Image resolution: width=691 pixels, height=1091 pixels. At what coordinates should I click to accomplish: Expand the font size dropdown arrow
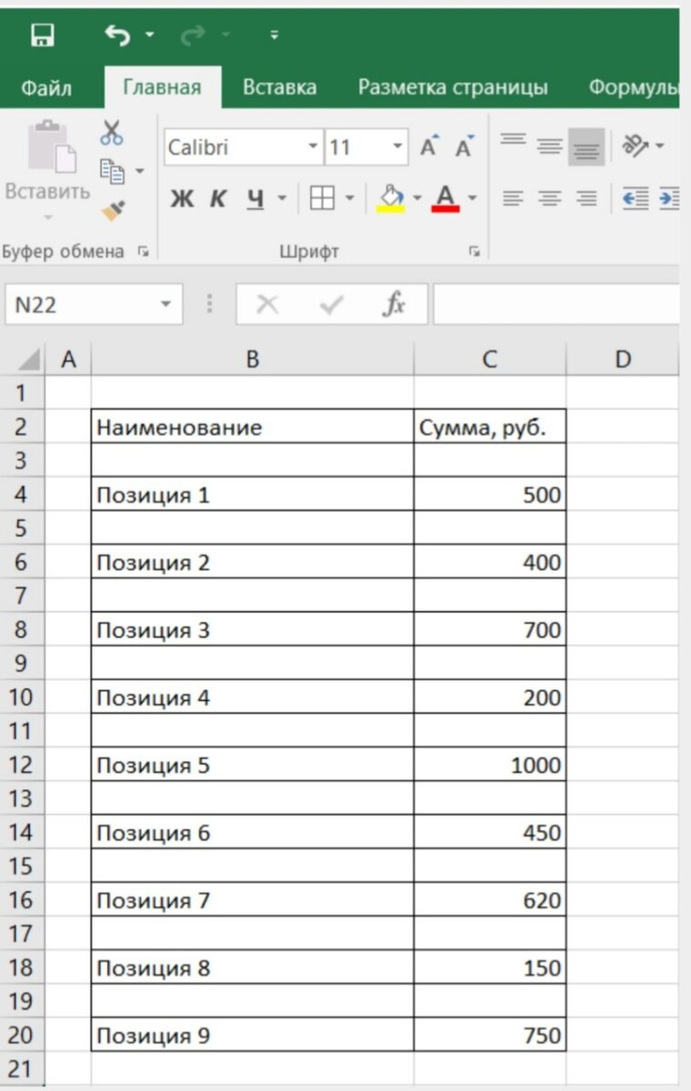click(398, 147)
